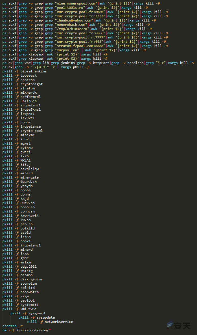
Task: Click the indented networkservice line
Action: tap(50, 322)
